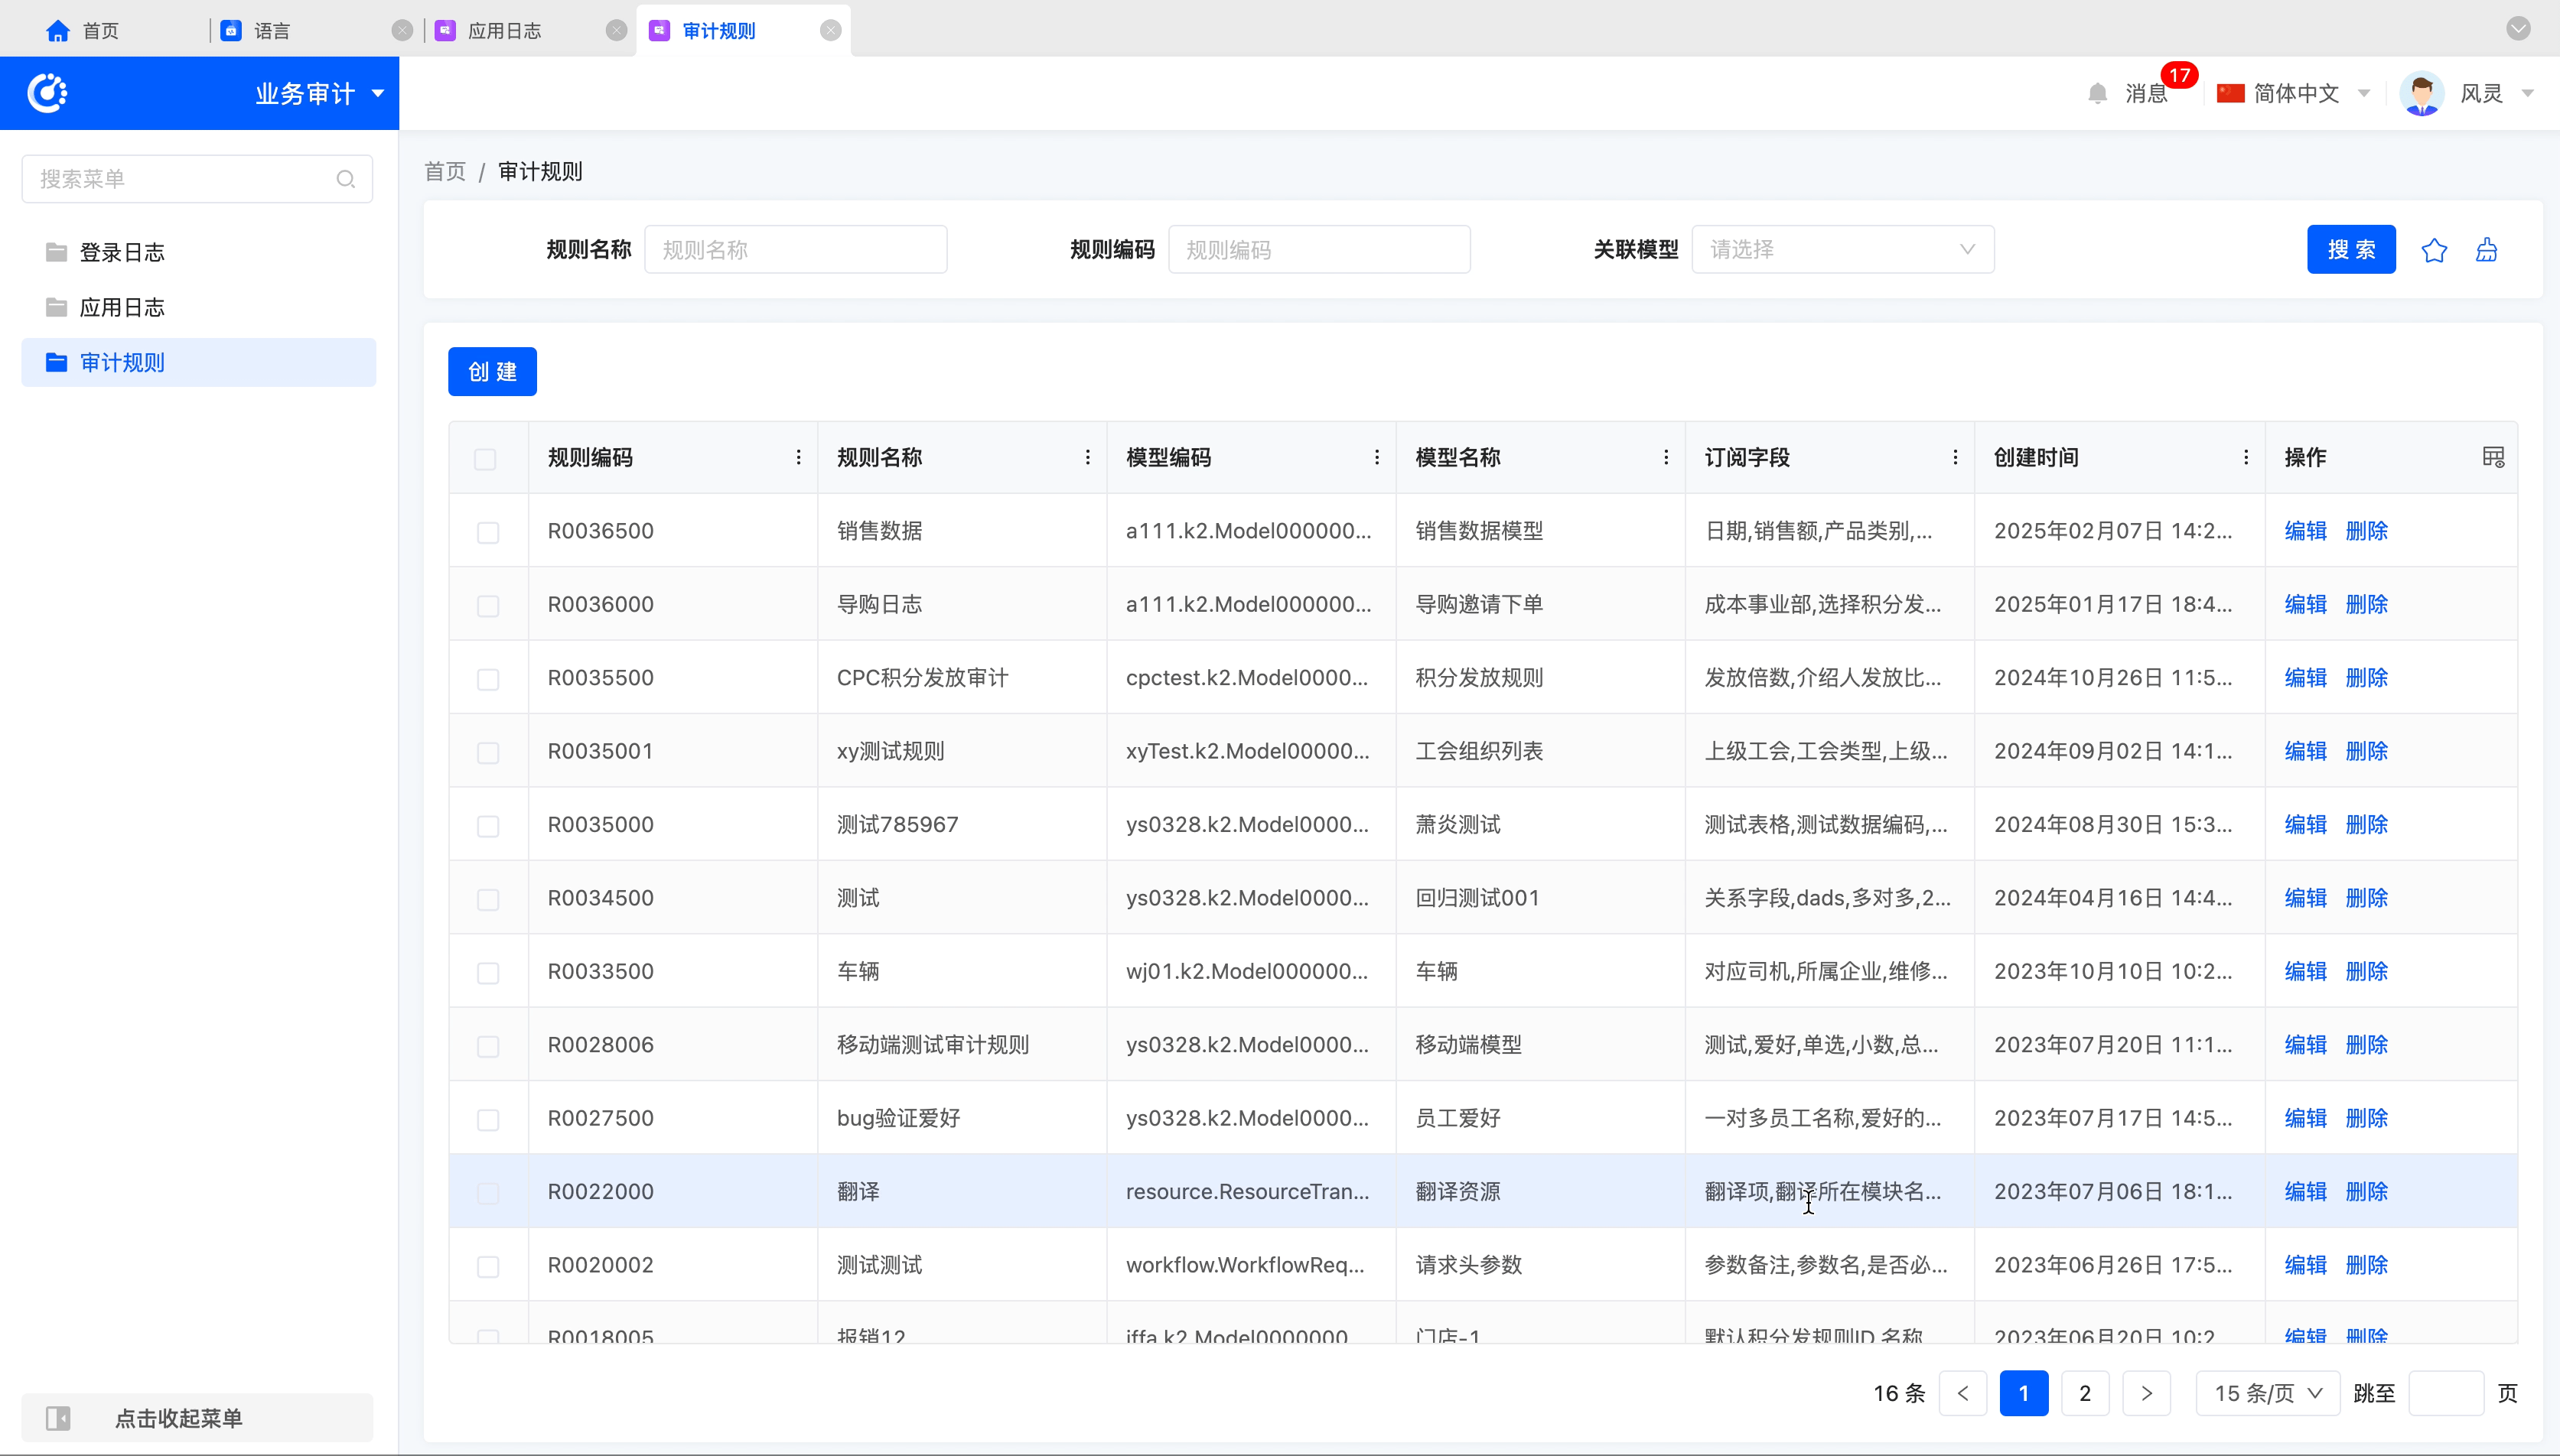Click the home icon tab
Image resolution: width=2560 pixels, height=1456 pixels.
(58, 31)
